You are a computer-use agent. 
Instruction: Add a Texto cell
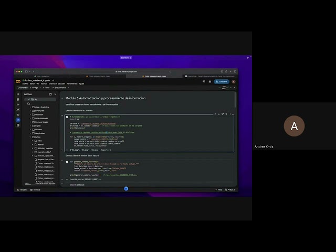[46, 88]
